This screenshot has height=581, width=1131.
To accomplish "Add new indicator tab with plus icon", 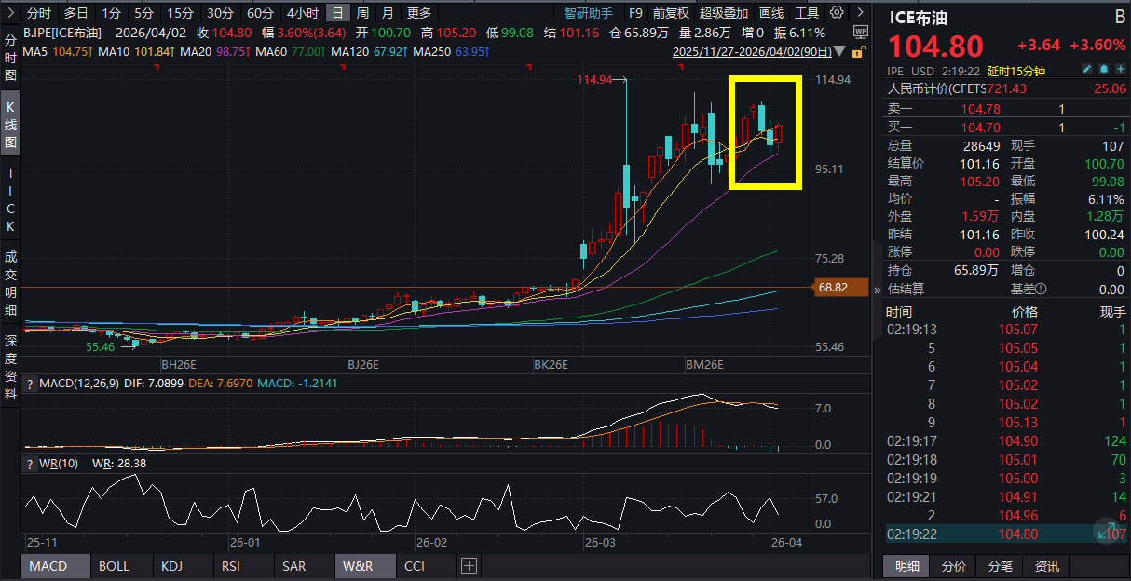I will pyautogui.click(x=469, y=566).
